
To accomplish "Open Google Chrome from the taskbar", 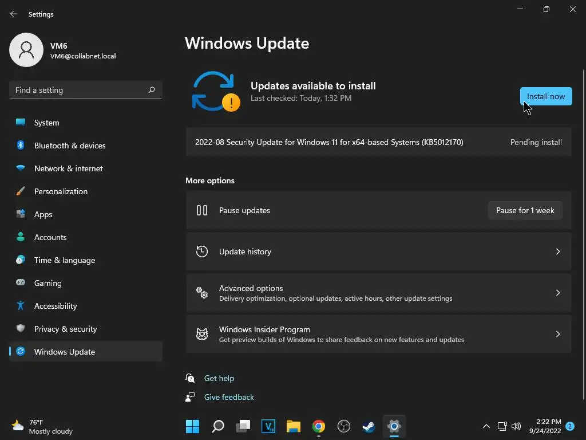I will coord(318,426).
